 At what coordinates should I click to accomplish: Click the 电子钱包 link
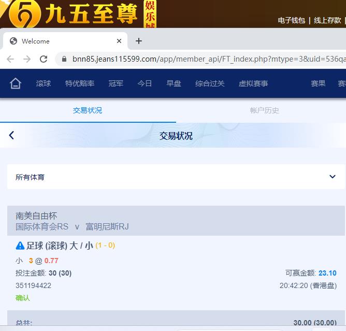pyautogui.click(x=291, y=21)
